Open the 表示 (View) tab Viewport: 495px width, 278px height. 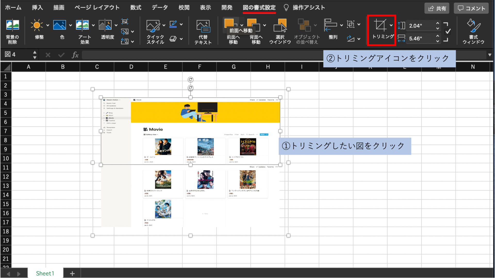tap(205, 7)
